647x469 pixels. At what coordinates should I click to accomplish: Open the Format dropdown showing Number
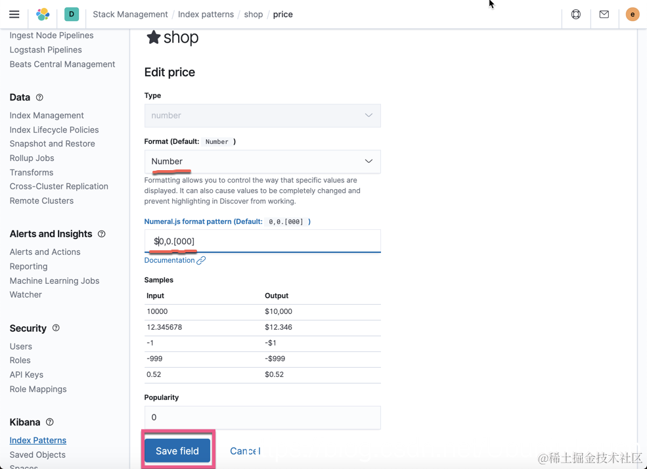263,162
